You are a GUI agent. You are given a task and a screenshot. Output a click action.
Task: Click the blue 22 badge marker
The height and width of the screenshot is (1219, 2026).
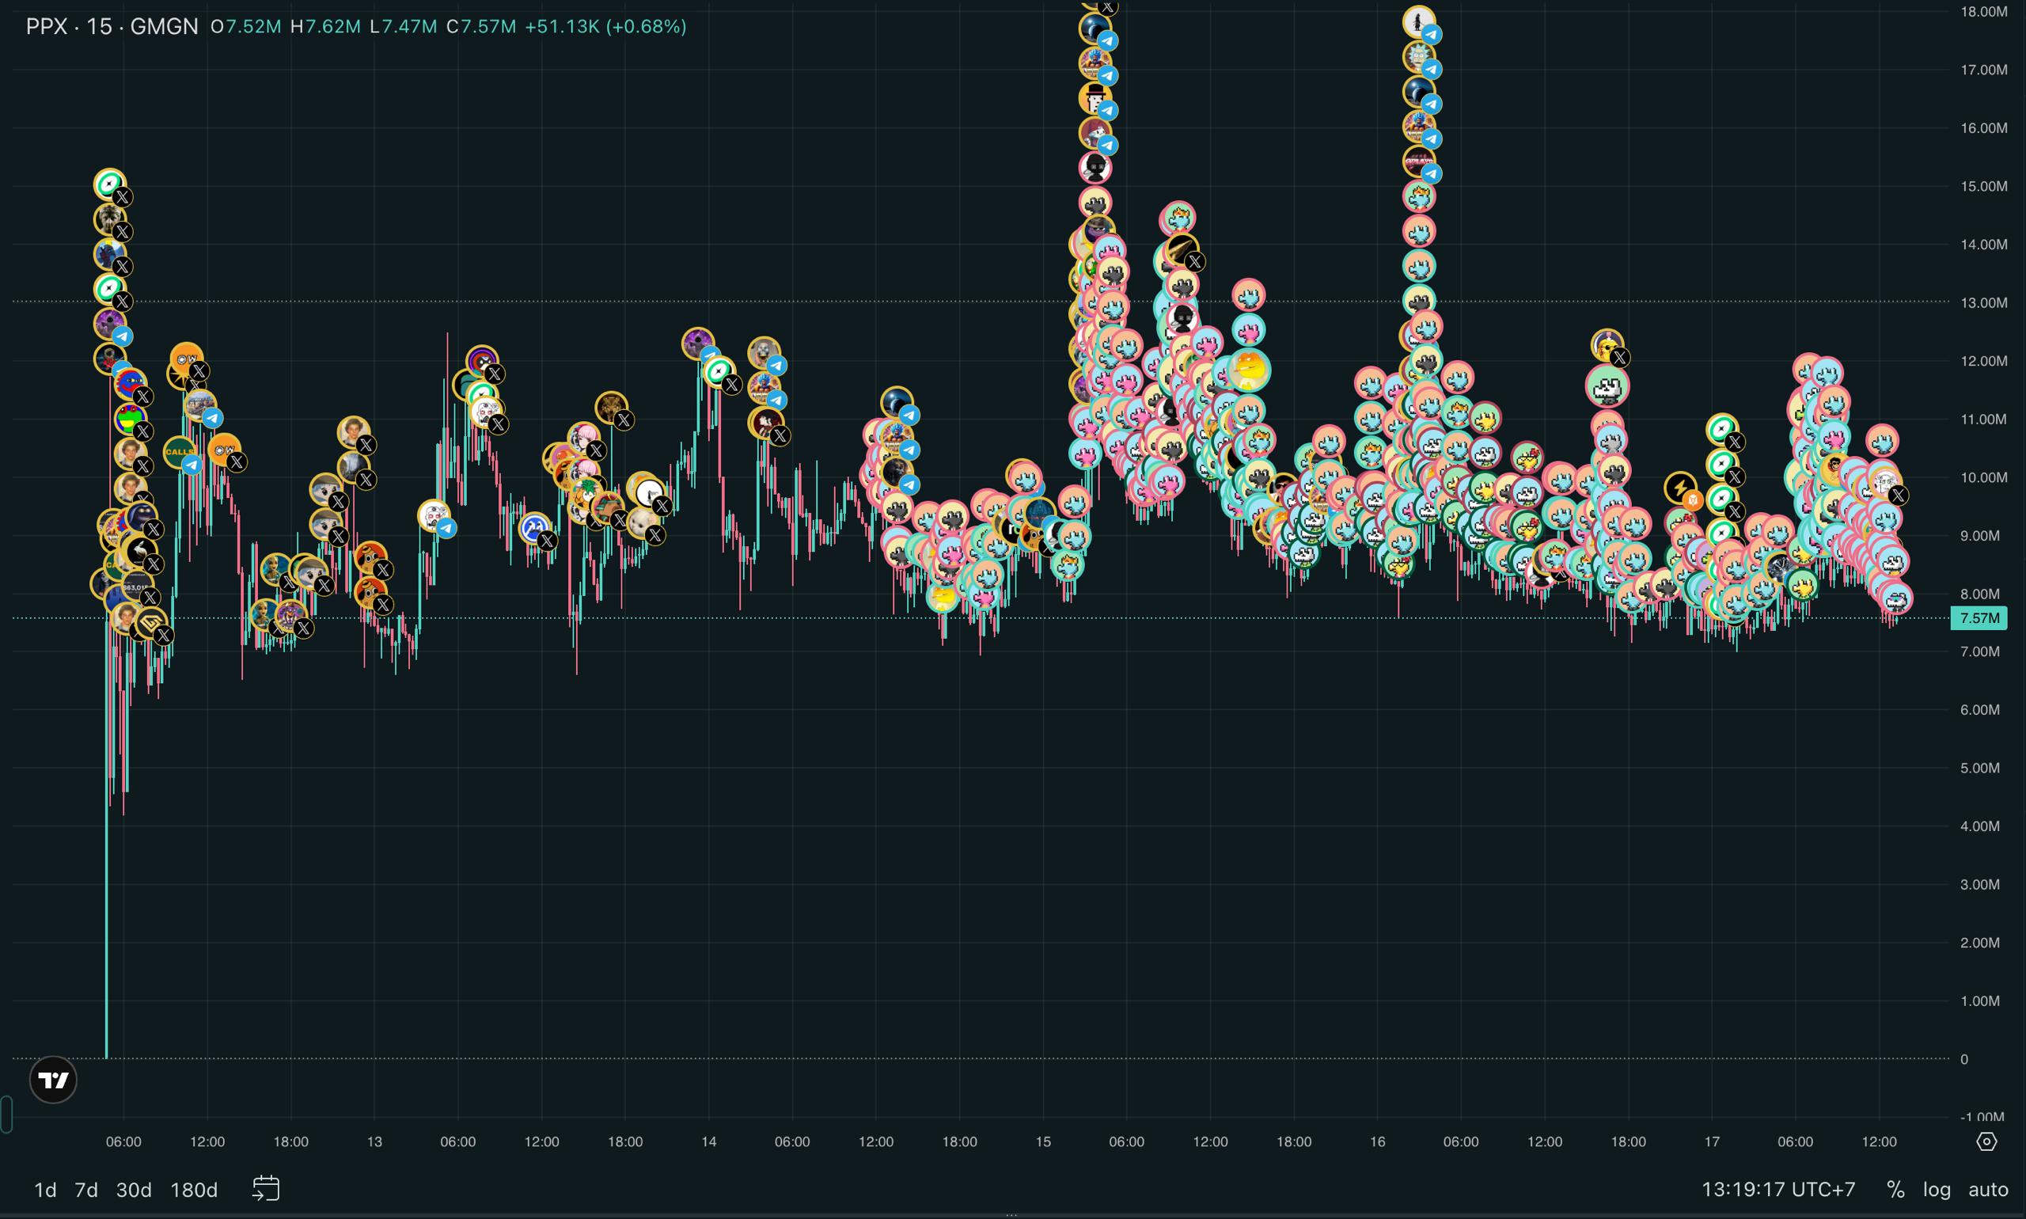(535, 527)
